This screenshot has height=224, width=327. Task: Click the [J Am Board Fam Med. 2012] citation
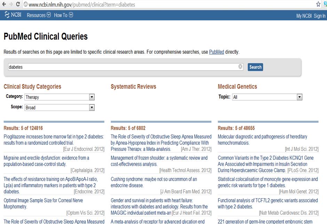[x=186, y=192]
